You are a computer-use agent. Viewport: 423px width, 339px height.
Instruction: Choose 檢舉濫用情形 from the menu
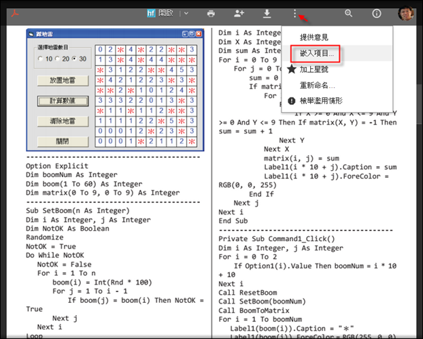click(321, 101)
